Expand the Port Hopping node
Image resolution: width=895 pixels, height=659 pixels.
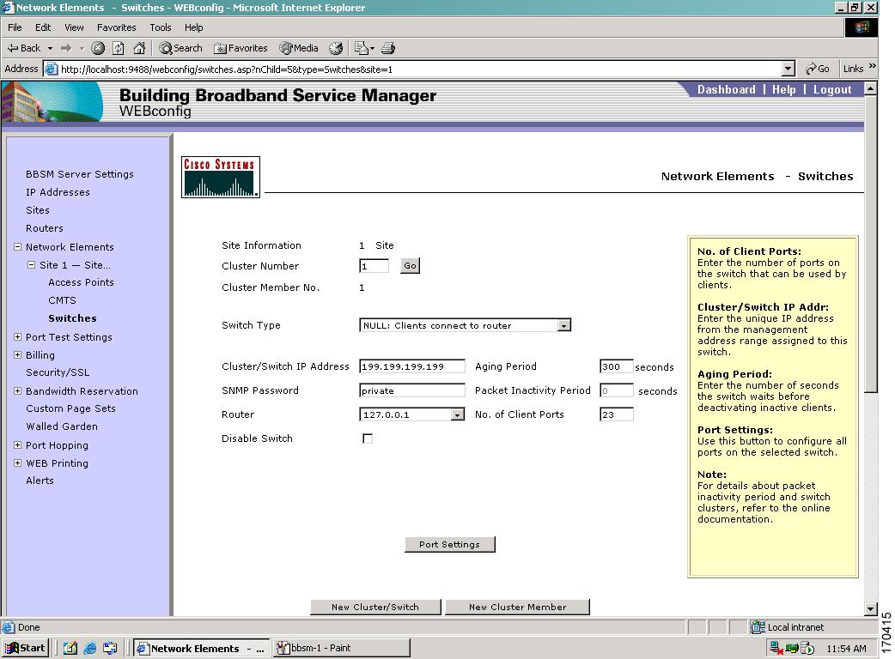tap(18, 444)
